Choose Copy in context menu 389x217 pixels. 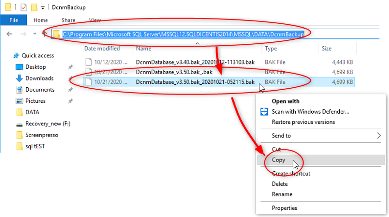(x=278, y=160)
